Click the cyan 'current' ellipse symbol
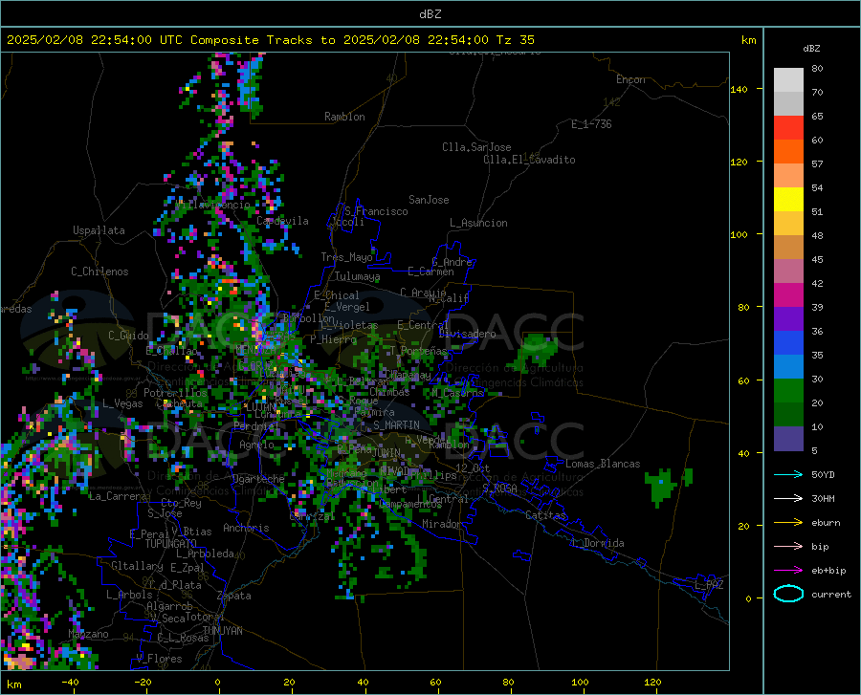Viewport: 861px width, 695px height. [x=788, y=594]
